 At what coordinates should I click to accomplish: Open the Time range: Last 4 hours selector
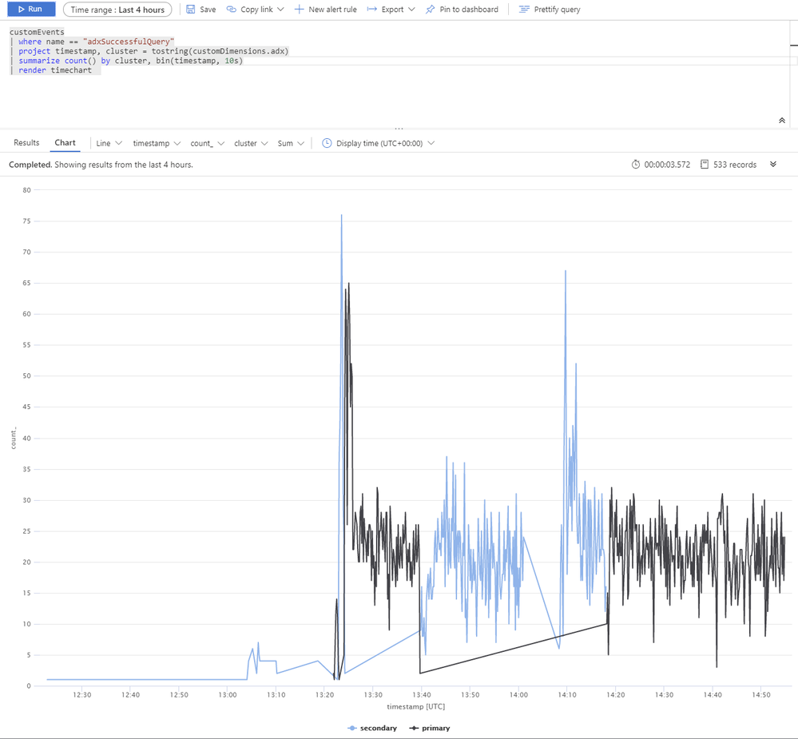(x=117, y=10)
